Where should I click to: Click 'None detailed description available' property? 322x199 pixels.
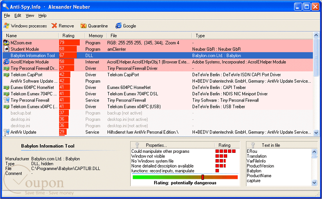click(162, 166)
